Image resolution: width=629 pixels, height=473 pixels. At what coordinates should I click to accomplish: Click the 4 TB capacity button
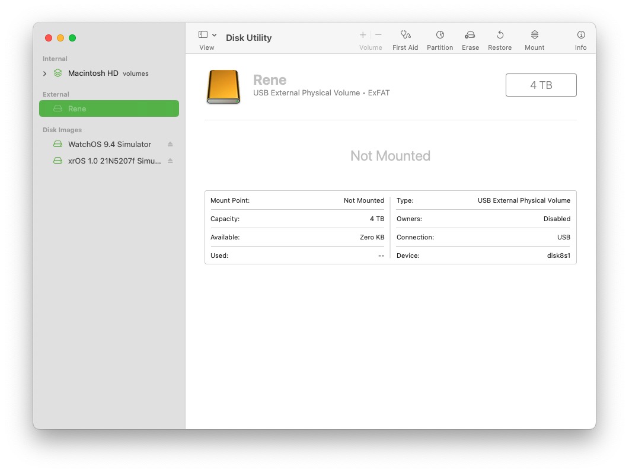pyautogui.click(x=541, y=85)
